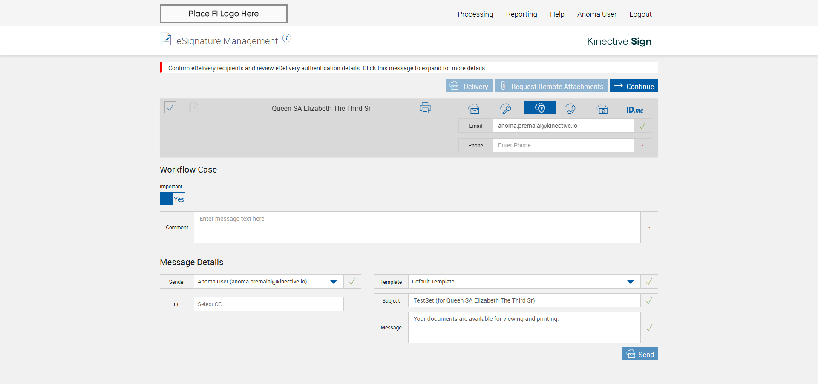
Task: Select the shield question authentication icon
Action: pos(540,108)
